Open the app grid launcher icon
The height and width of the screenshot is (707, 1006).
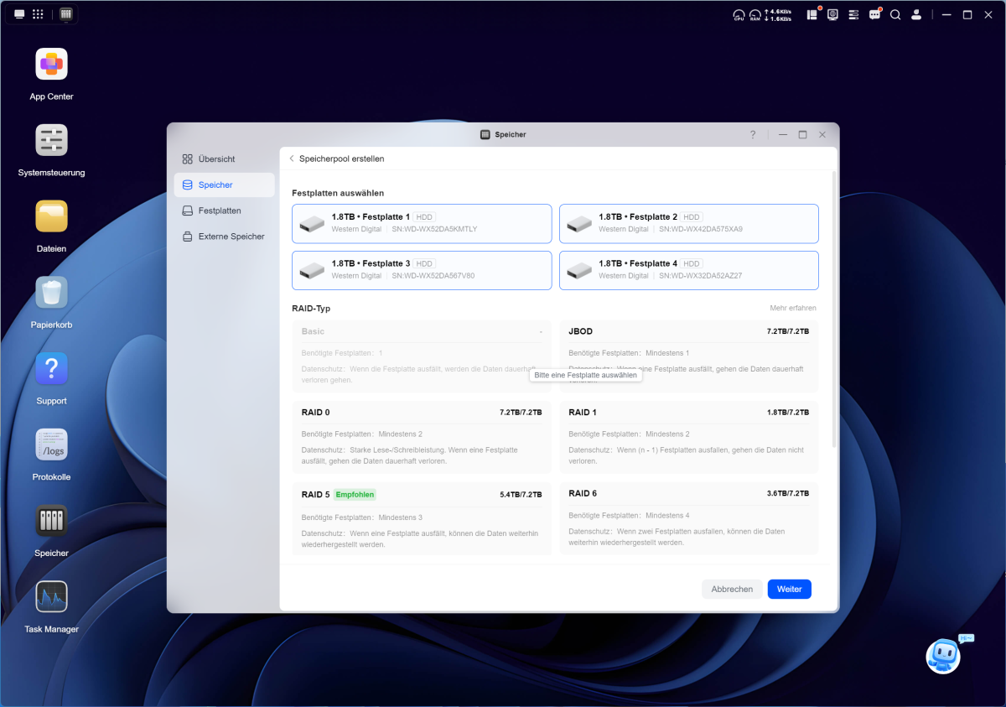(x=38, y=14)
